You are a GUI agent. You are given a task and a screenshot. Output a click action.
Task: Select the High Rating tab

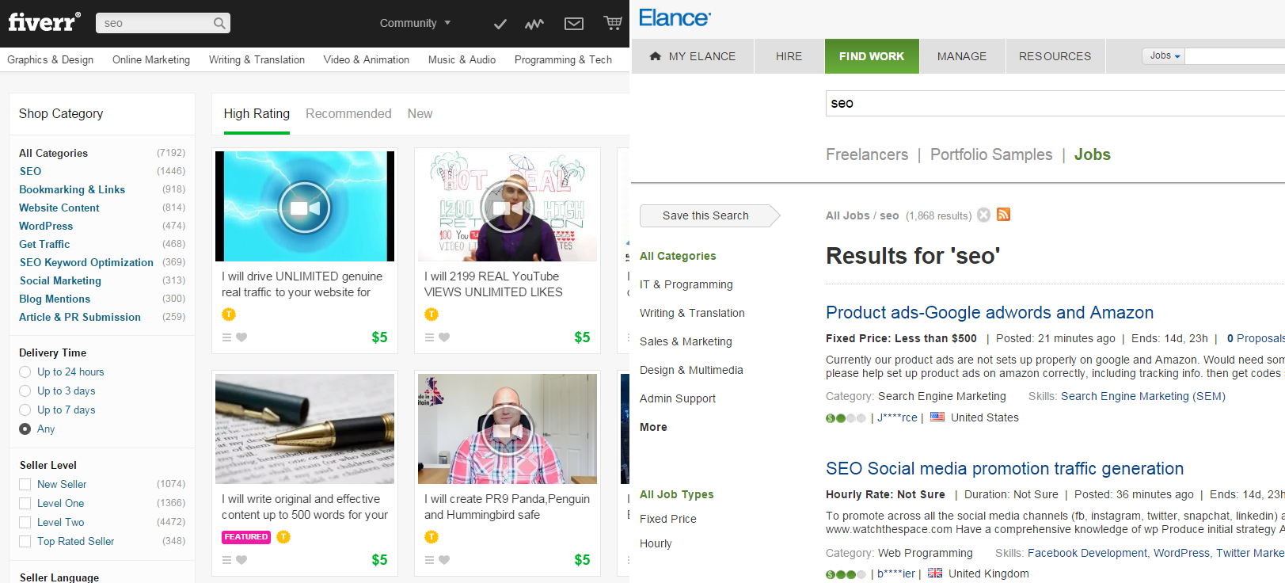coord(257,113)
